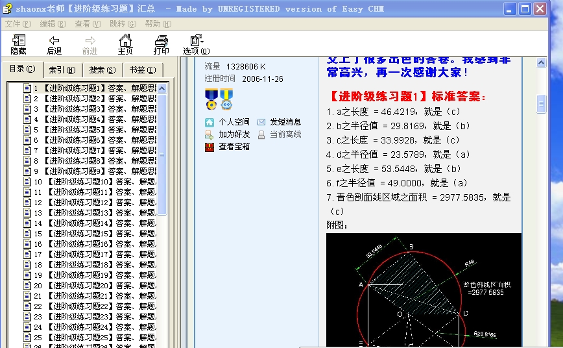Select topic 20 进阶级练习题20 in the tree
Screen dimensions: 563x348
click(x=95, y=286)
